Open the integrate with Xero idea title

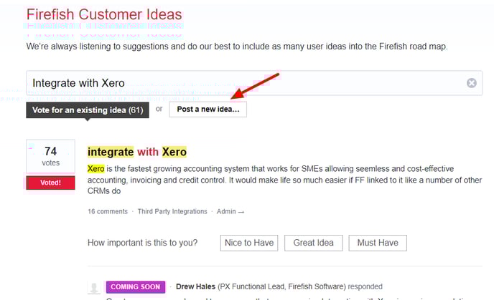(137, 152)
